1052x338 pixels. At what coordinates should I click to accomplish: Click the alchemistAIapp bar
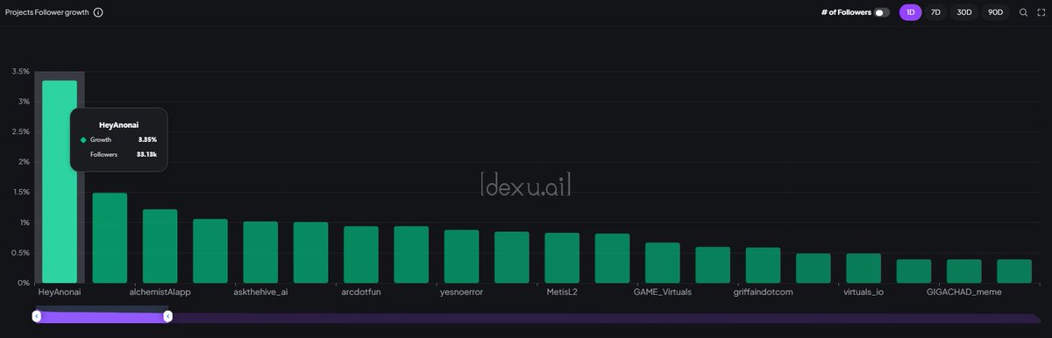160,246
